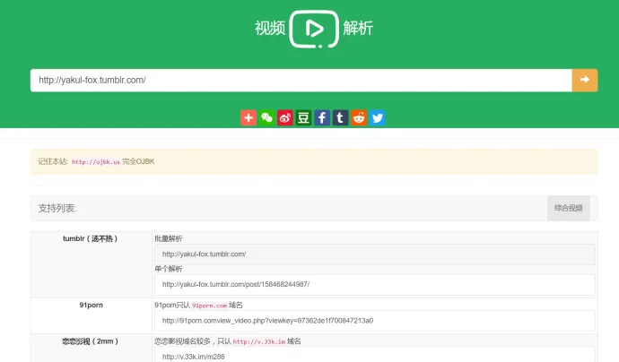Share via the Tumblr icon
This screenshot has width=619, height=362.
pyautogui.click(x=340, y=117)
